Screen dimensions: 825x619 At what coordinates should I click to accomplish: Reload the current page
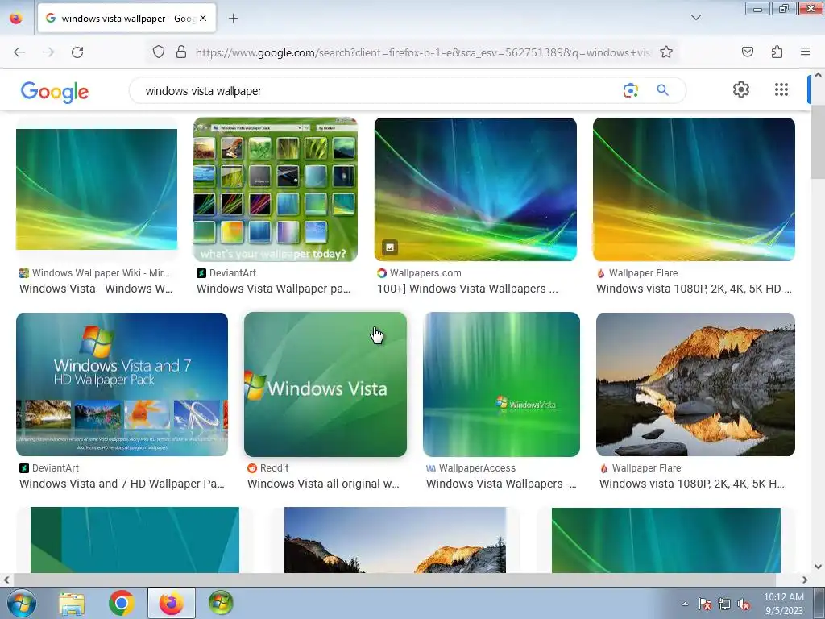coord(77,52)
